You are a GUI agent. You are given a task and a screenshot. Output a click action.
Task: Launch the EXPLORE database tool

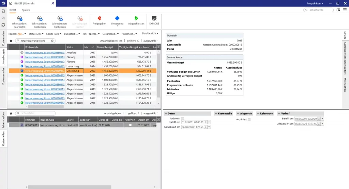[154, 18]
